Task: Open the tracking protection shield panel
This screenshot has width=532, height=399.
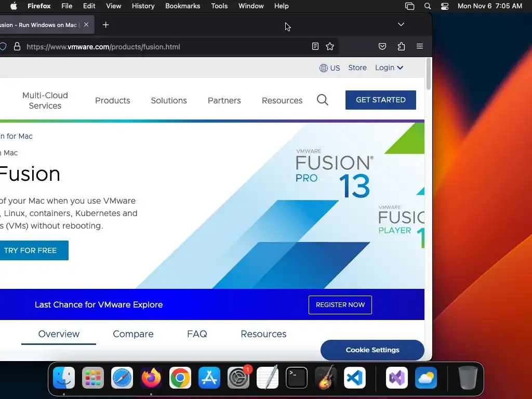Action: click(3, 46)
